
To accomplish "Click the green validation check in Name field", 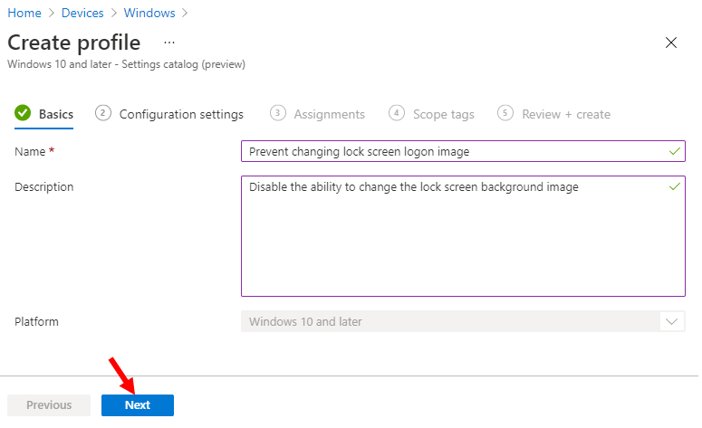I will coord(674,151).
